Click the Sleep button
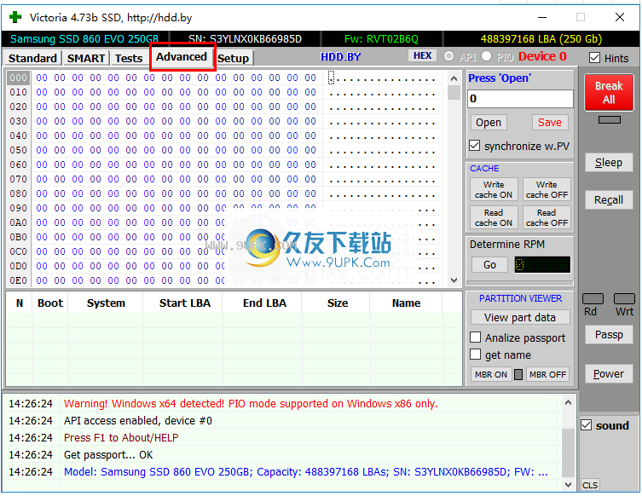 pyautogui.click(x=609, y=163)
